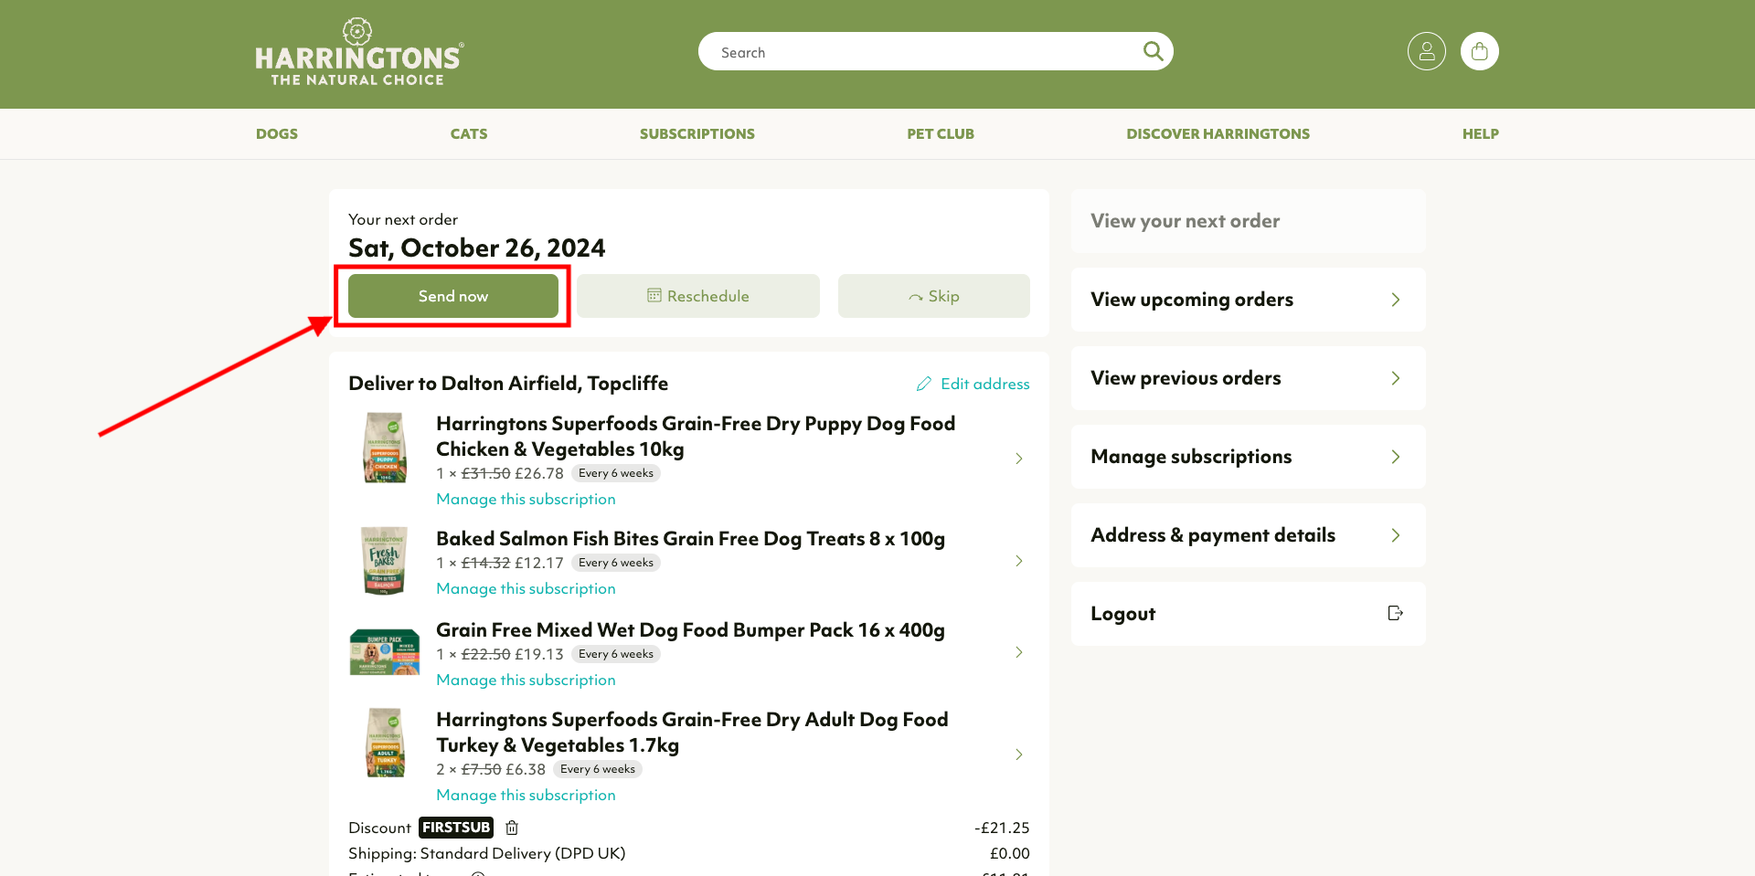The width and height of the screenshot is (1755, 876).
Task: Open Manage subscriptions chevron
Action: (x=1395, y=457)
